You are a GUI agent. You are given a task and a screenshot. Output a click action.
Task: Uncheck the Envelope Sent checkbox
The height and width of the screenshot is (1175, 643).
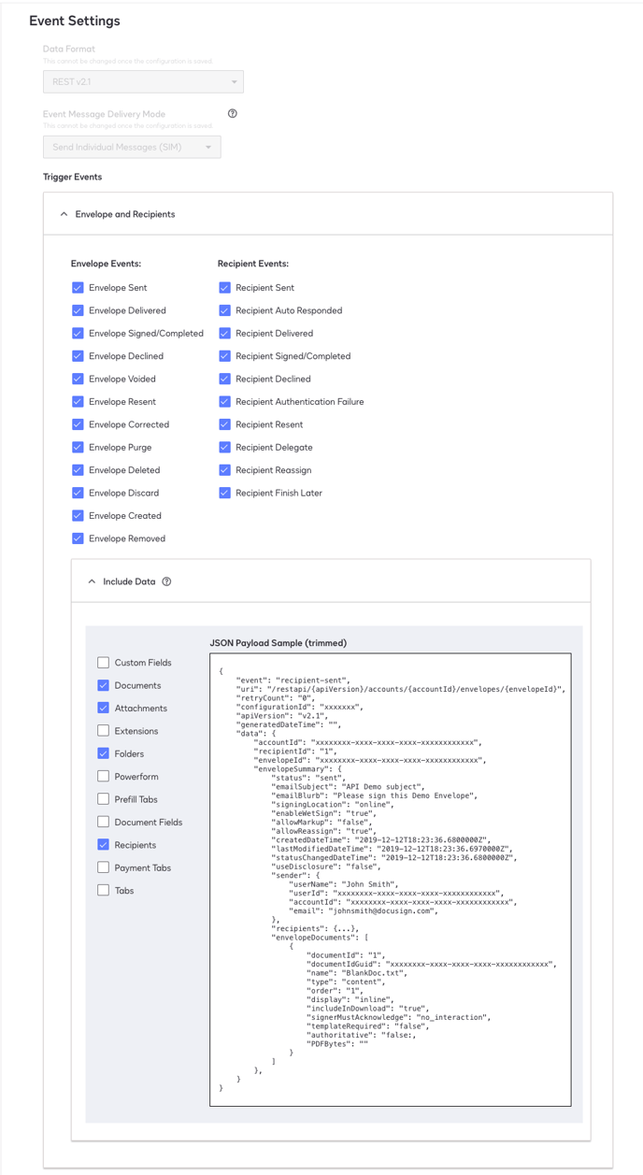(78, 288)
